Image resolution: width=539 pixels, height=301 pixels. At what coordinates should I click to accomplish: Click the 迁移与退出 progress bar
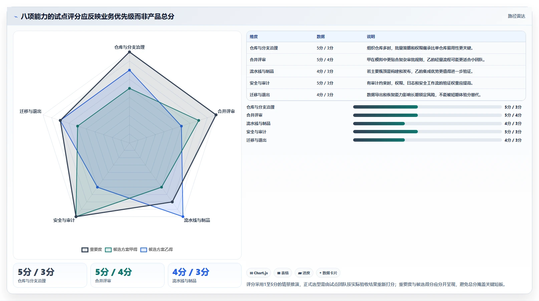pos(428,140)
